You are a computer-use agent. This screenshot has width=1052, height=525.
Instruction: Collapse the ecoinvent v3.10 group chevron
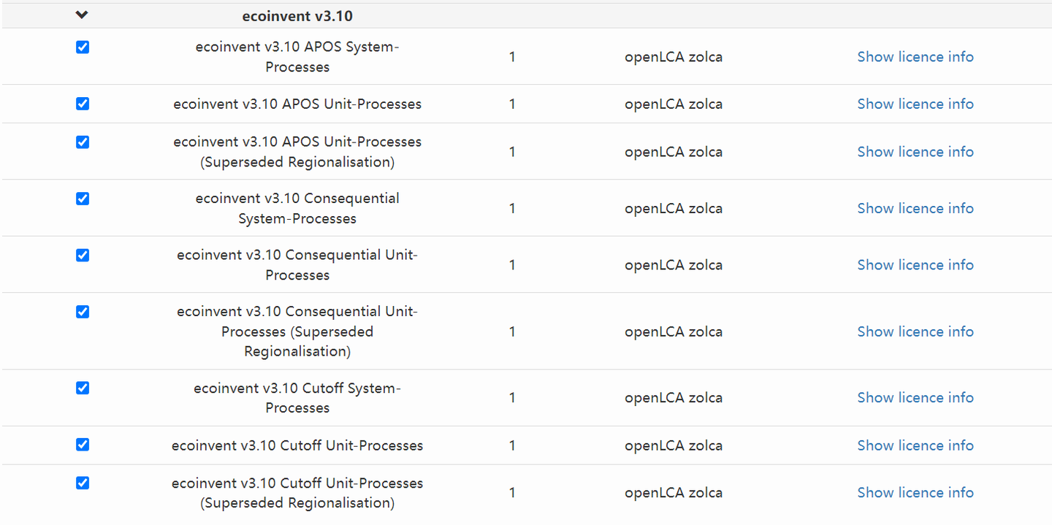(82, 15)
